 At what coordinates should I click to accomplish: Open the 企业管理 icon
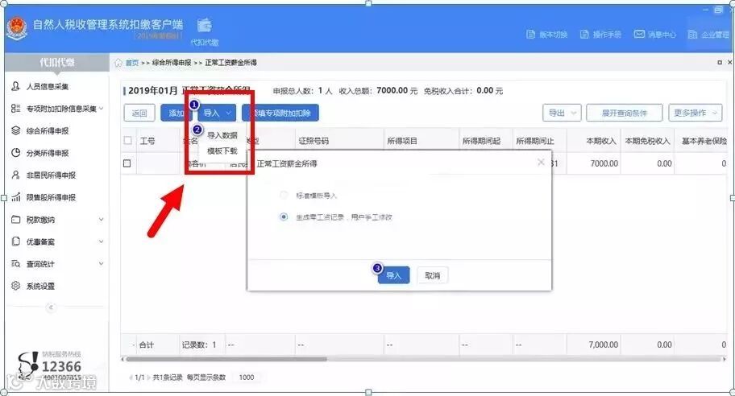[692, 34]
